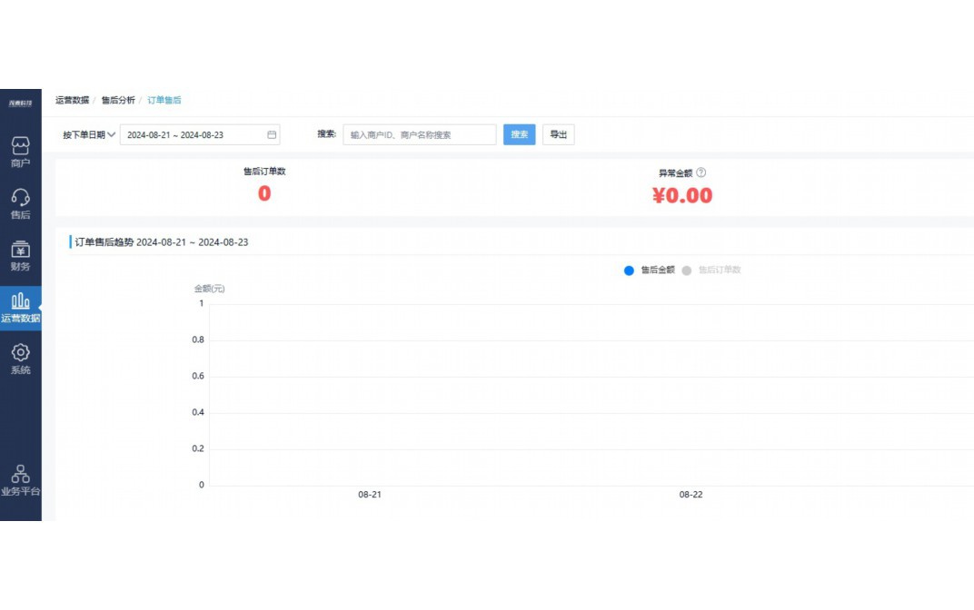This screenshot has height=610, width=974.
Task: Click the 金额(元) y-axis title
Action: pos(209,289)
